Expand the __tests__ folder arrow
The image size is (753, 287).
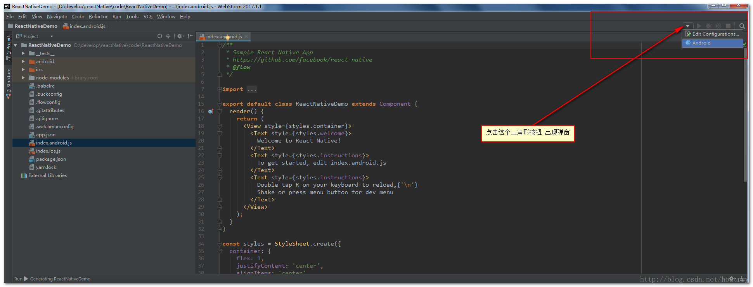(23, 53)
